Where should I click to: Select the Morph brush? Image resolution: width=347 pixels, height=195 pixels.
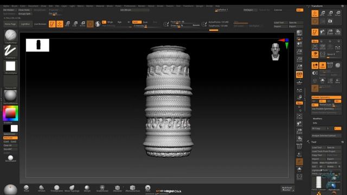click(x=87, y=188)
